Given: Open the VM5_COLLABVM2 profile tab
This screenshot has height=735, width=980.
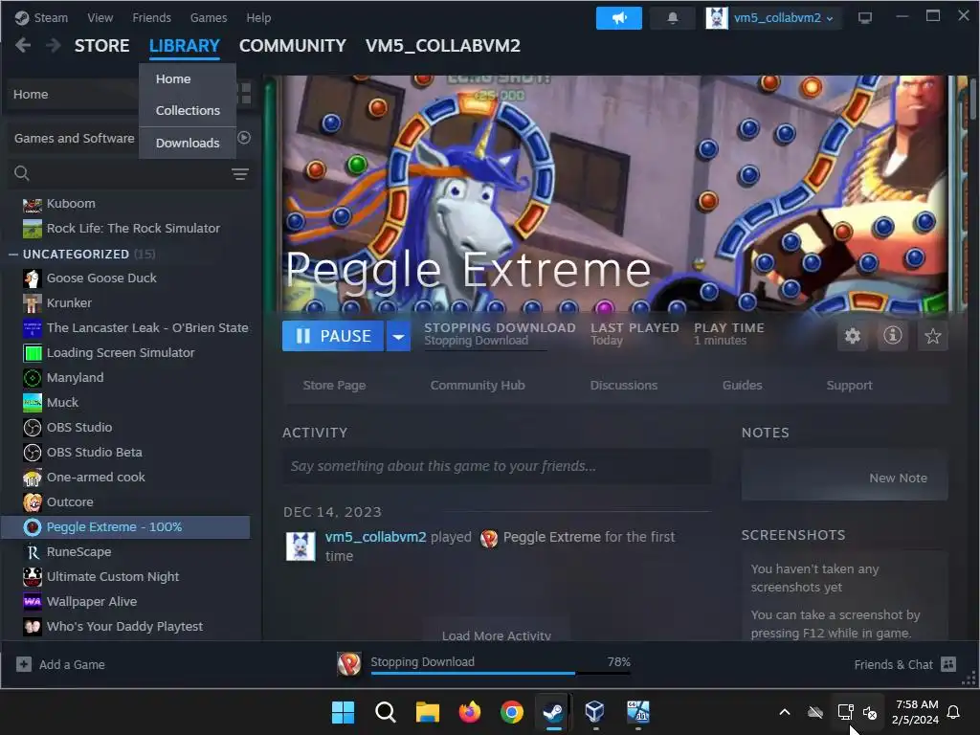Looking at the screenshot, I should [442, 46].
